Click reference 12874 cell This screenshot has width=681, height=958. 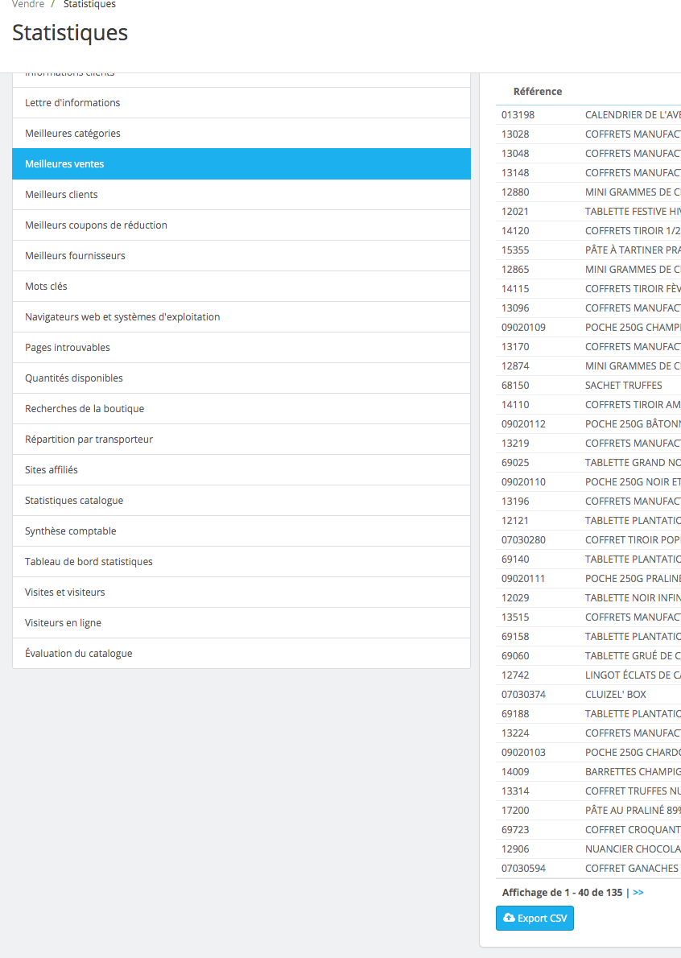(x=515, y=366)
